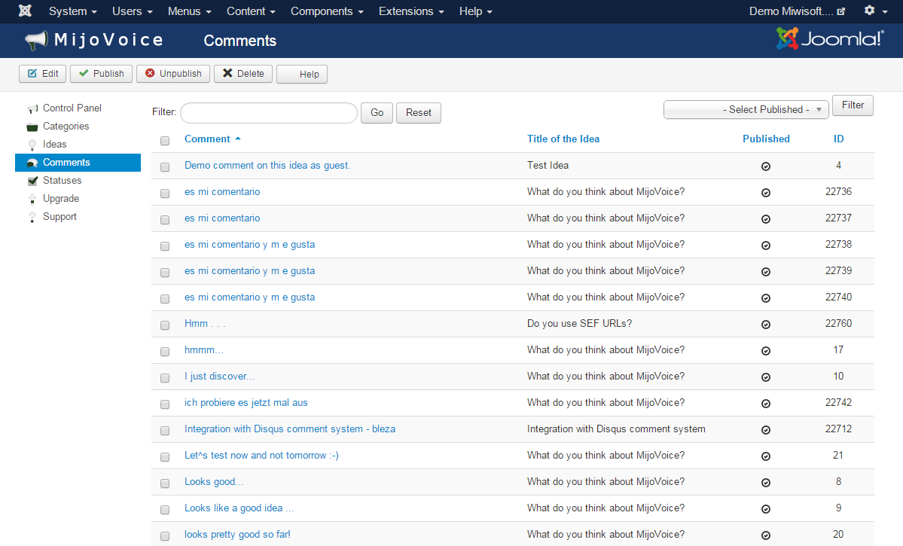Image resolution: width=903 pixels, height=546 pixels.
Task: Open the Select Published dropdown
Action: 746,110
